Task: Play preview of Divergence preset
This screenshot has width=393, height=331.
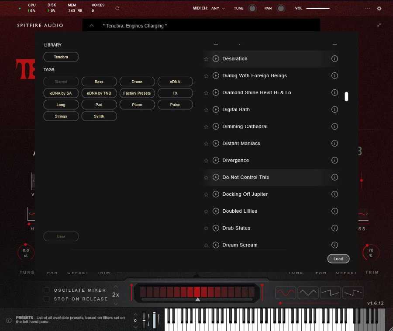Action: tap(216, 160)
